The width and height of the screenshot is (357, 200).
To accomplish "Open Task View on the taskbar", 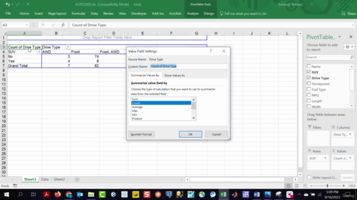I will (x=33, y=194).
